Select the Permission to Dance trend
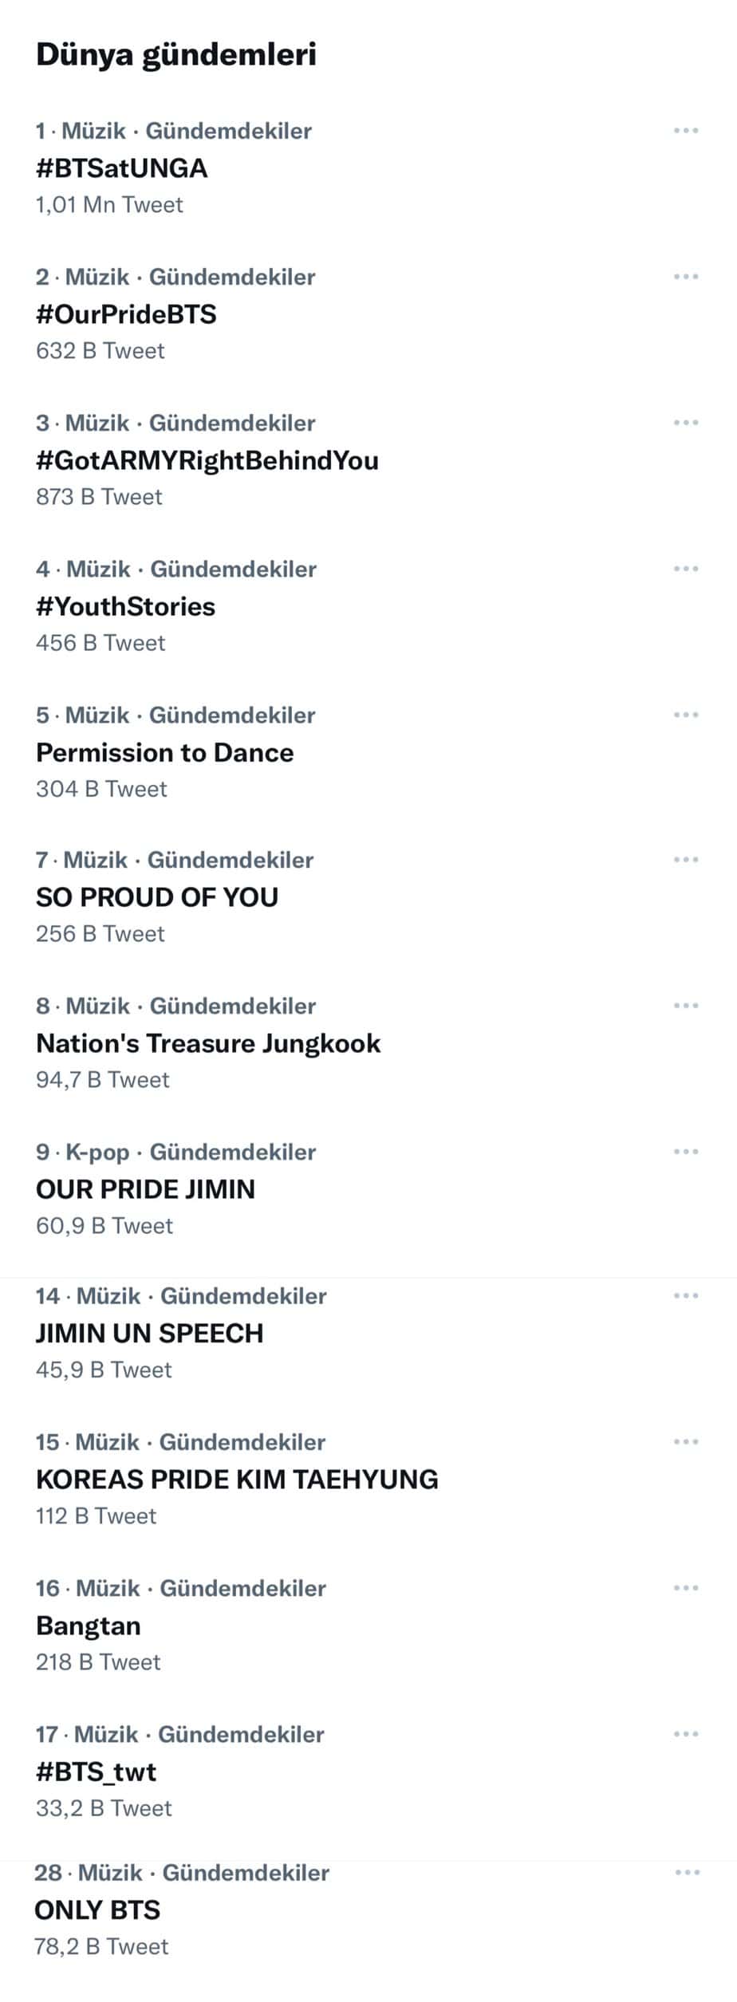Screen dimensions: 737x2002 (x=165, y=752)
